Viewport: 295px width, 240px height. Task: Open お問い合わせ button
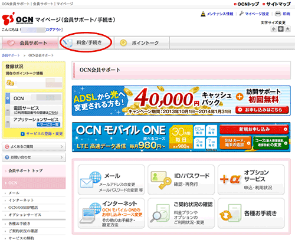[34, 157]
